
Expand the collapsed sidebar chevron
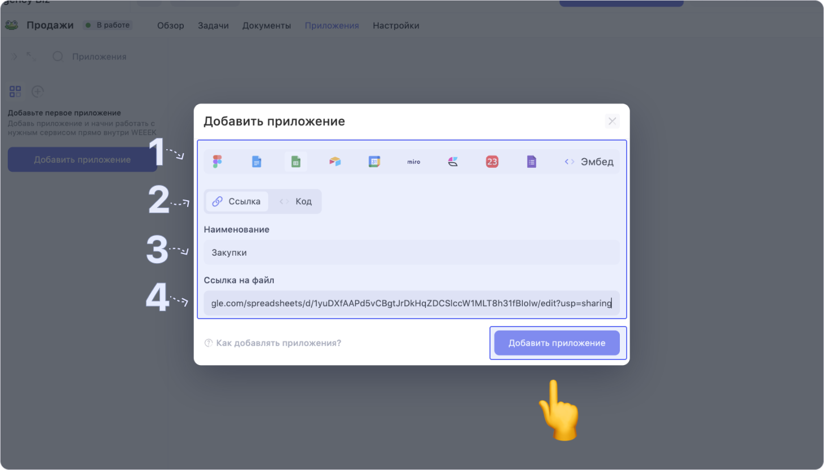15,56
